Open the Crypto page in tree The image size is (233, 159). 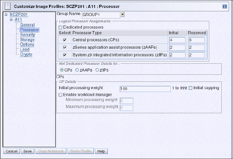point(26,54)
